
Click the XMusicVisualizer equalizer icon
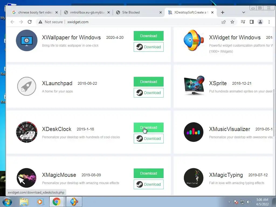click(x=194, y=132)
